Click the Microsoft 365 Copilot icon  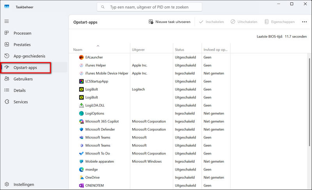(81, 121)
